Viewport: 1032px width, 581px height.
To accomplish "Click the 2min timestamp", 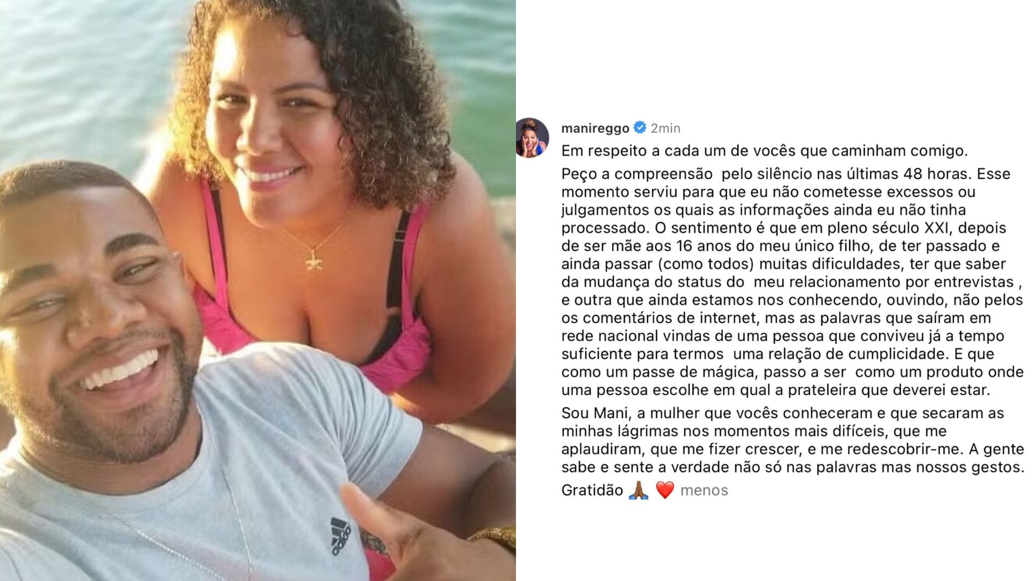I will coord(665,128).
